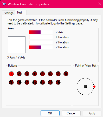Screen dimensions: 103x117
Task: Click the X Rotation bar
Action: 41,37
